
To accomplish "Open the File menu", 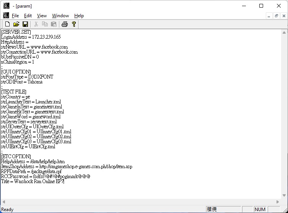I will tap(15, 16).
